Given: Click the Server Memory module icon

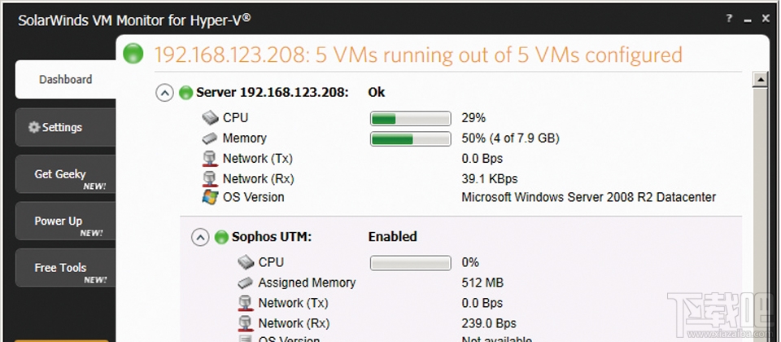Looking at the screenshot, I should [x=210, y=138].
